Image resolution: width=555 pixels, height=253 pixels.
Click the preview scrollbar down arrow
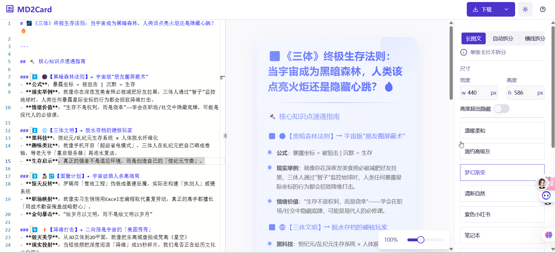[x=451, y=249]
